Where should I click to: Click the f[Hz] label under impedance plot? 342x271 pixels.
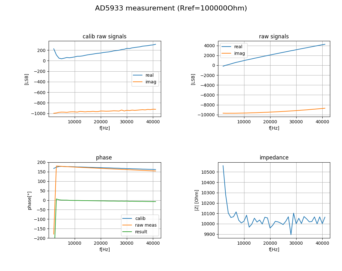pyautogui.click(x=274, y=249)
